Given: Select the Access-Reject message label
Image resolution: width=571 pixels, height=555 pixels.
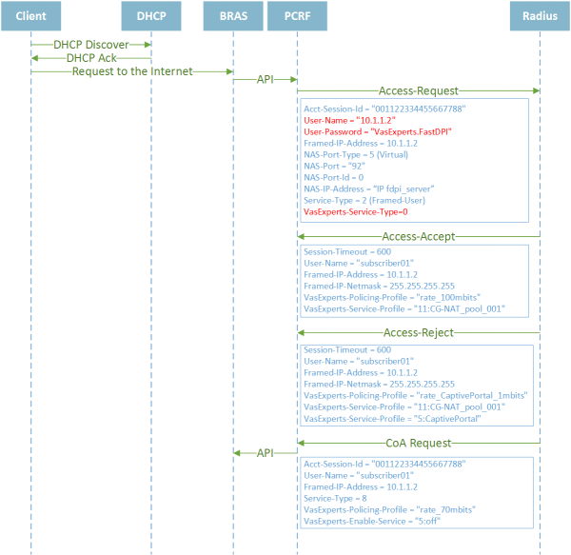Looking at the screenshot, I should pyautogui.click(x=418, y=333).
